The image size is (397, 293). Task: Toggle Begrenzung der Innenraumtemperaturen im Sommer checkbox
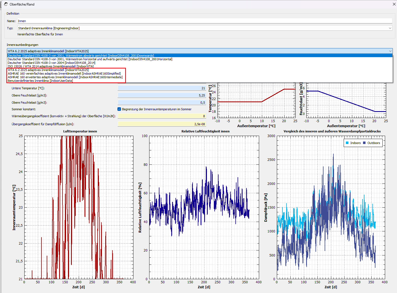point(119,109)
